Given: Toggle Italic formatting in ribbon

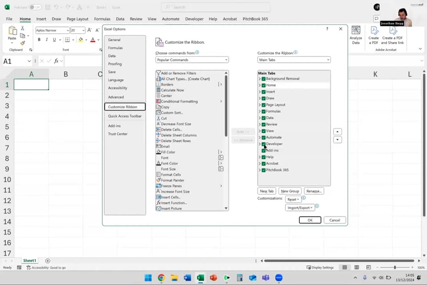Looking at the screenshot, I should click(47, 40).
